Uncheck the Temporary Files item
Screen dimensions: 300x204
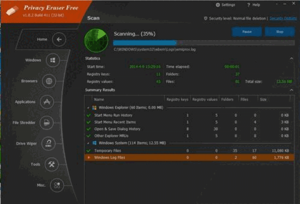[88, 151]
